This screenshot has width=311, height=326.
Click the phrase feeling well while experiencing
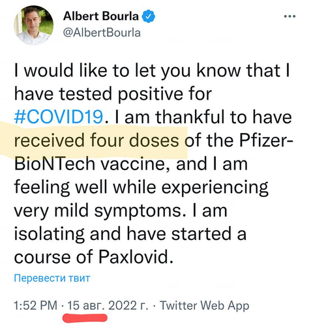(141, 188)
